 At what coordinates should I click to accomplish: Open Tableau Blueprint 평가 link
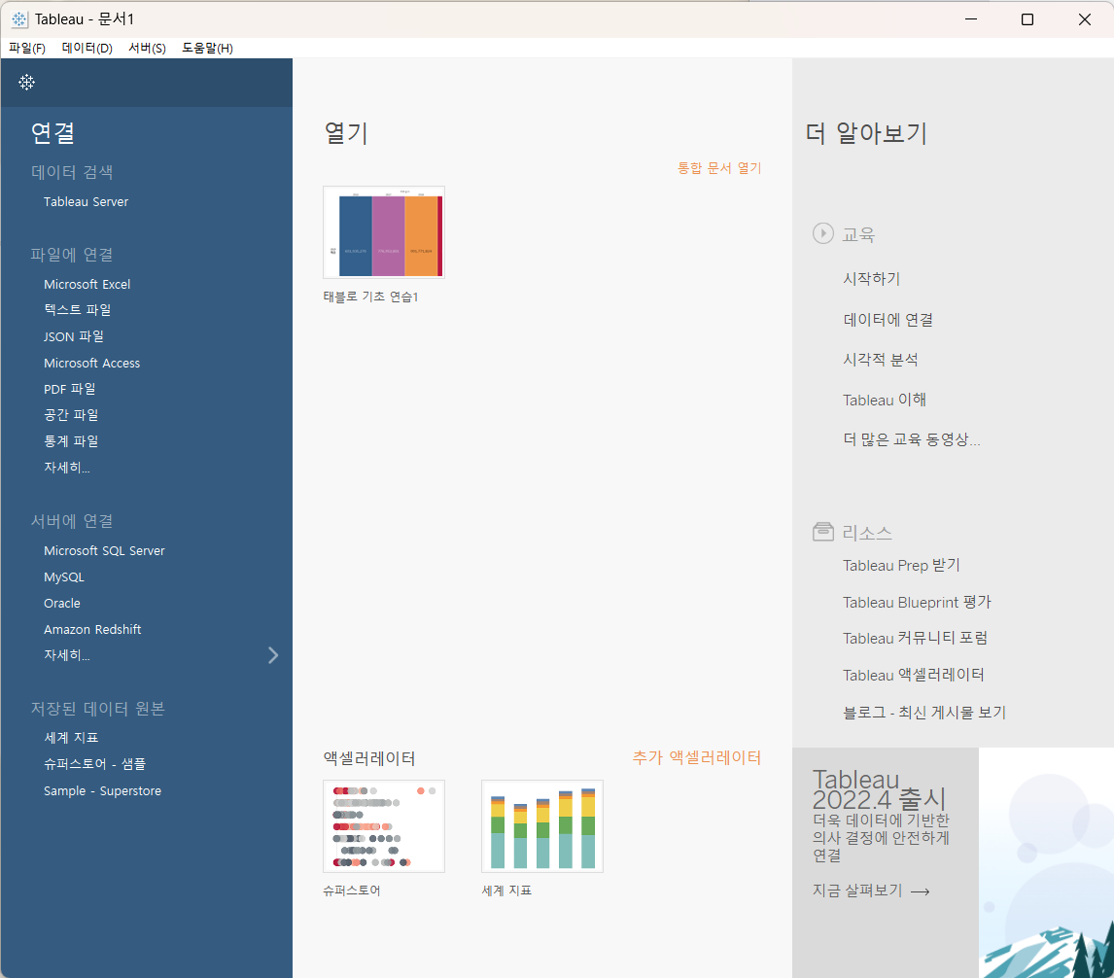click(x=917, y=603)
